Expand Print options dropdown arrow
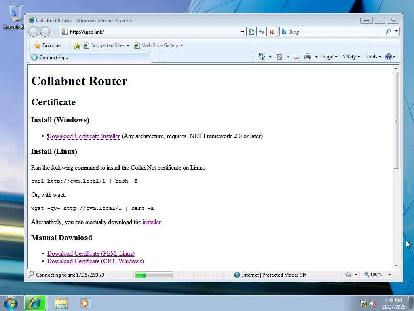 pyautogui.click(x=316, y=57)
